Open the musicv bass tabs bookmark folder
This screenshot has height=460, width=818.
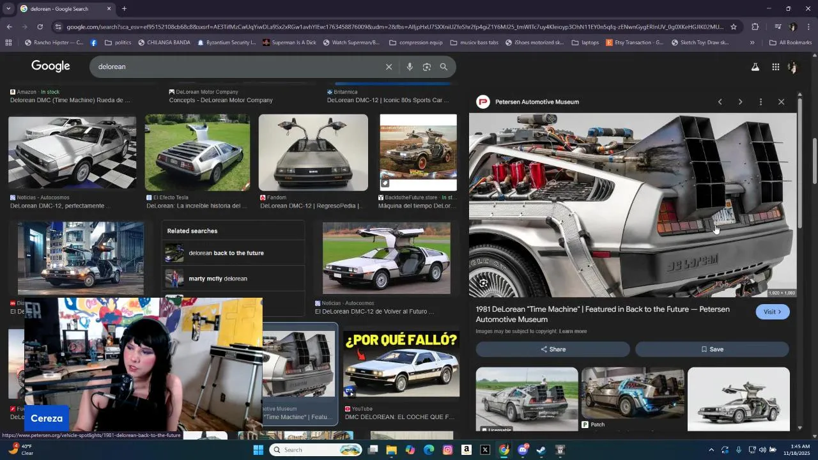click(x=474, y=43)
